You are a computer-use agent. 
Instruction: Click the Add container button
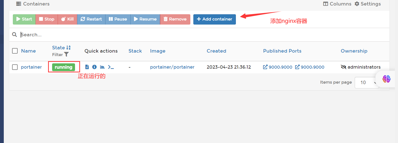[214, 19]
